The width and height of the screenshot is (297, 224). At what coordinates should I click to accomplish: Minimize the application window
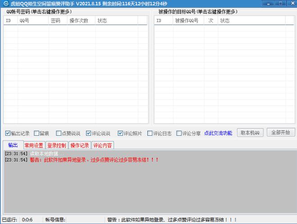coord(268,4)
